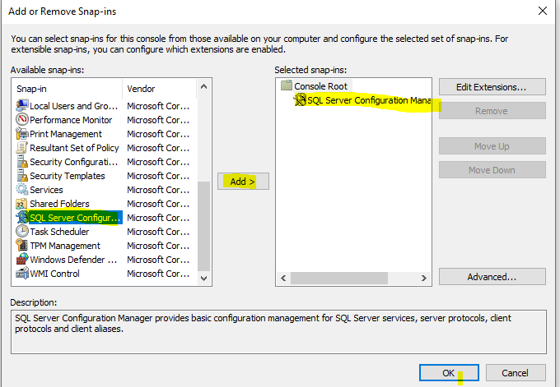
Task: Choose Print Management from available snap-ins
Action: [66, 134]
